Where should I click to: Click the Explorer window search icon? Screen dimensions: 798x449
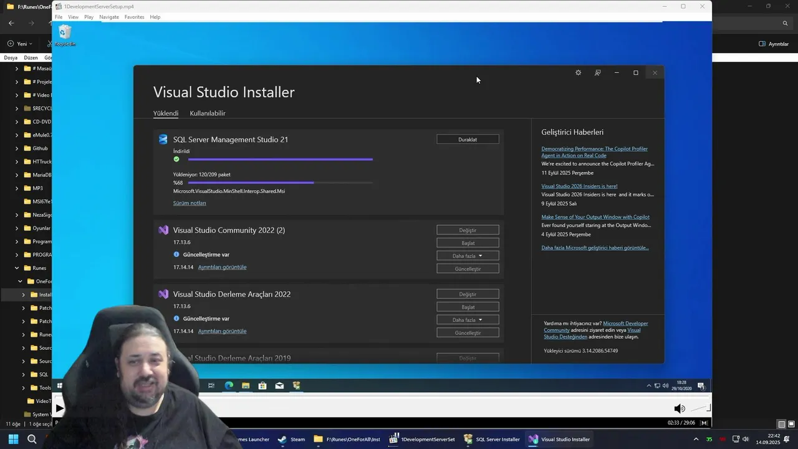[x=785, y=23]
